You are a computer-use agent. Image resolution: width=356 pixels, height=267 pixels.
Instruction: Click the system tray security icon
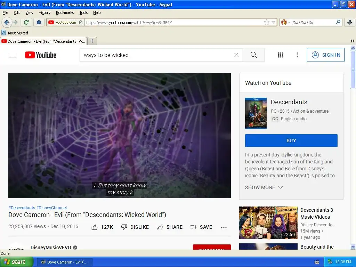330,262
